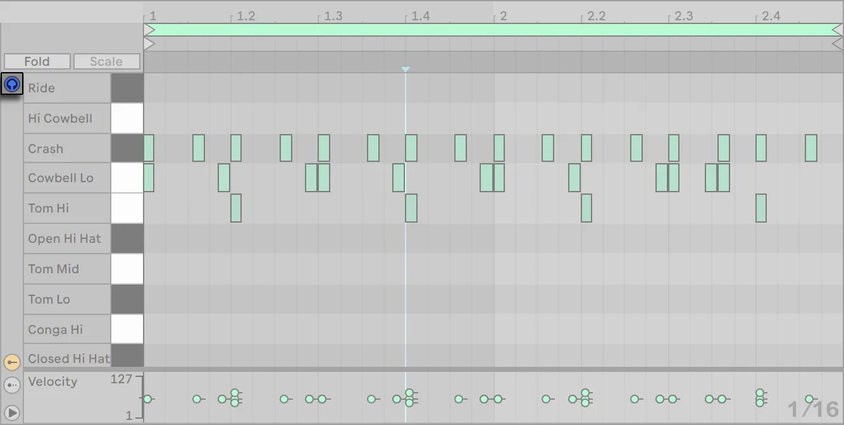Click the Open Hi Hat pad key
This screenshot has height=425, width=844.
click(x=127, y=238)
